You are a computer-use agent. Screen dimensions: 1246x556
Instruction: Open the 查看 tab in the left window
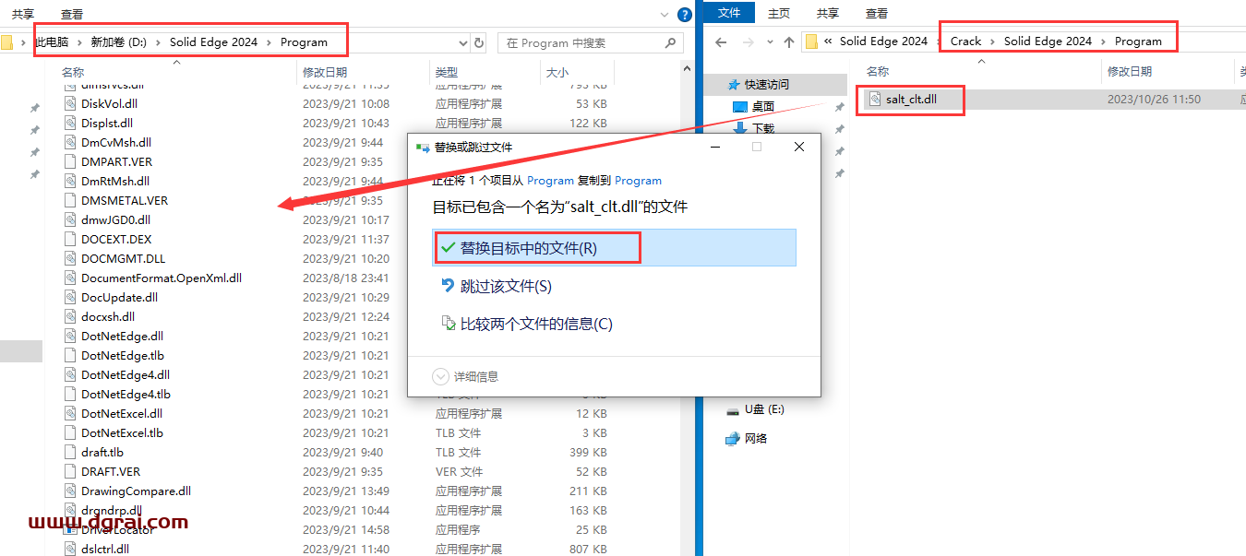[x=72, y=14]
